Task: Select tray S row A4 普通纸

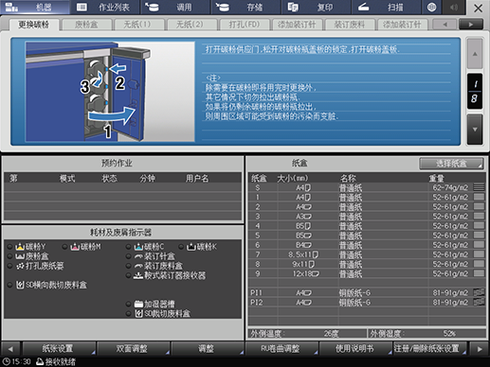Action: [x=367, y=188]
